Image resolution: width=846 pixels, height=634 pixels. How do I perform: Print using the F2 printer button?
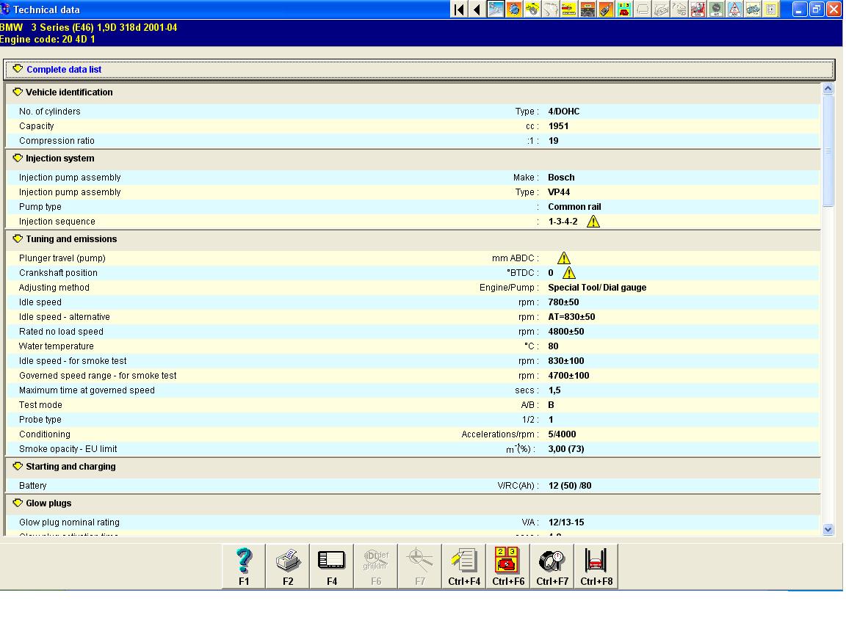pyautogui.click(x=288, y=566)
